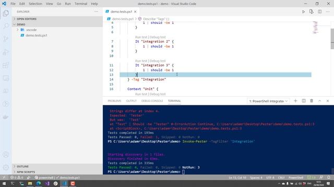The height and width of the screenshot is (187, 334).
Task: Open the Help menu
Action: point(94,4)
